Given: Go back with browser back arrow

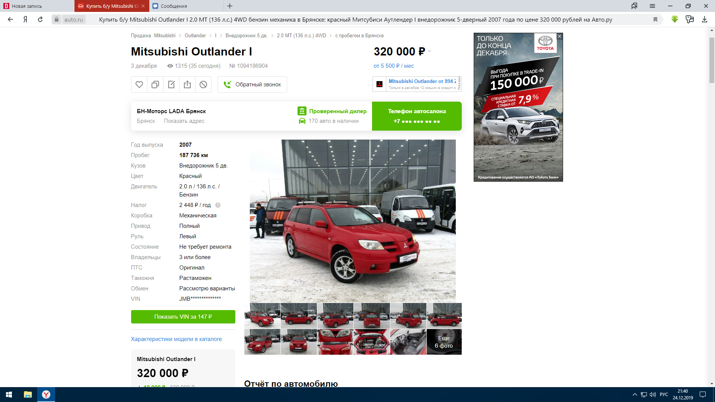Looking at the screenshot, I should pos(10,19).
